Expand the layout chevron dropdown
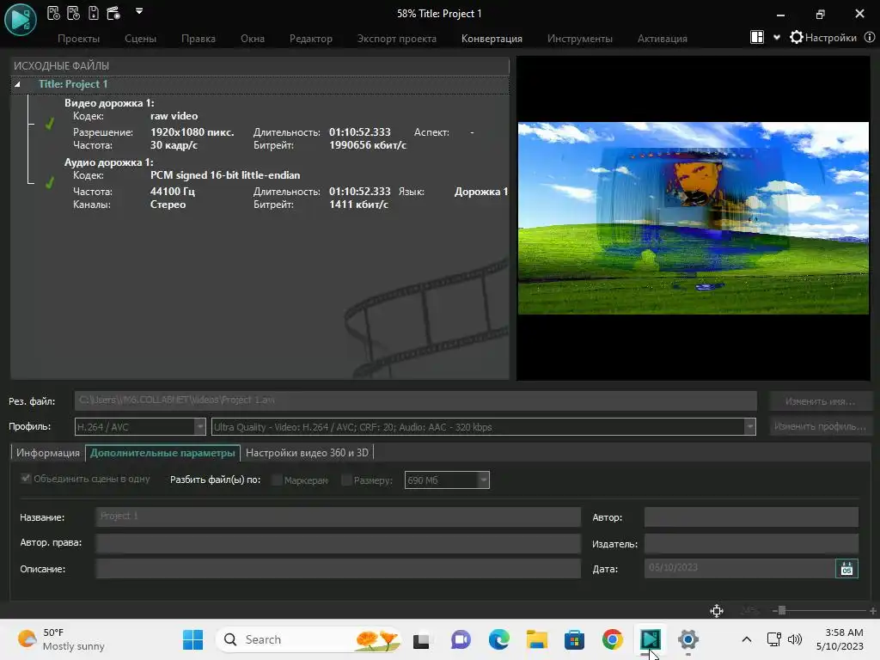The image size is (880, 660). 777,38
